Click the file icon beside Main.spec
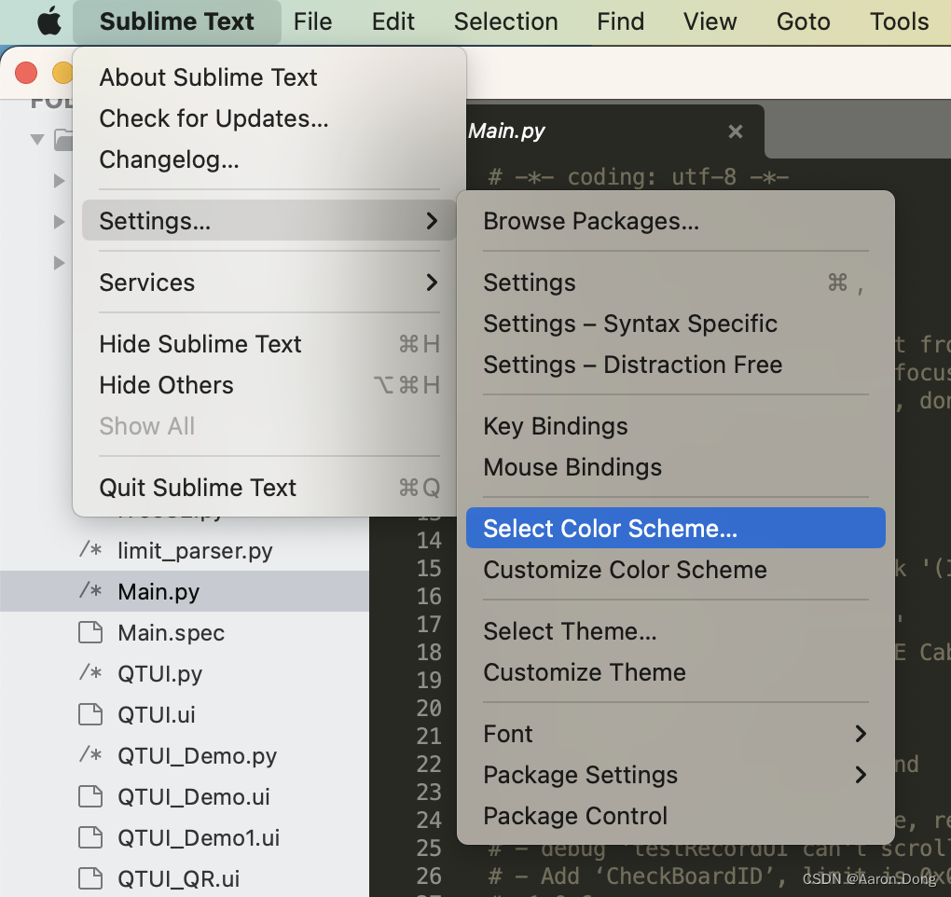Screen dimensions: 951x897 [x=90, y=632]
